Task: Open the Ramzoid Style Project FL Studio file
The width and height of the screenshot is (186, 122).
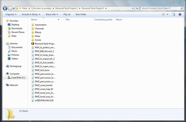Action: coord(45,43)
